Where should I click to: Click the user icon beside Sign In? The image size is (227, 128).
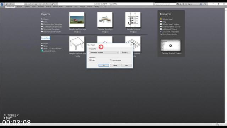[x=186, y=4]
